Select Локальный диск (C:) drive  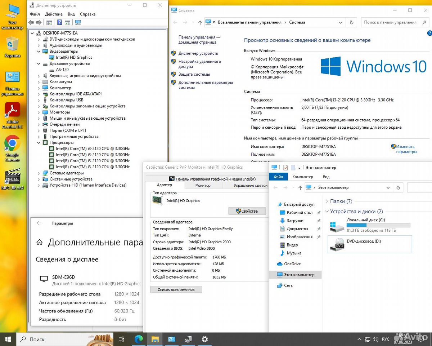coord(370,225)
